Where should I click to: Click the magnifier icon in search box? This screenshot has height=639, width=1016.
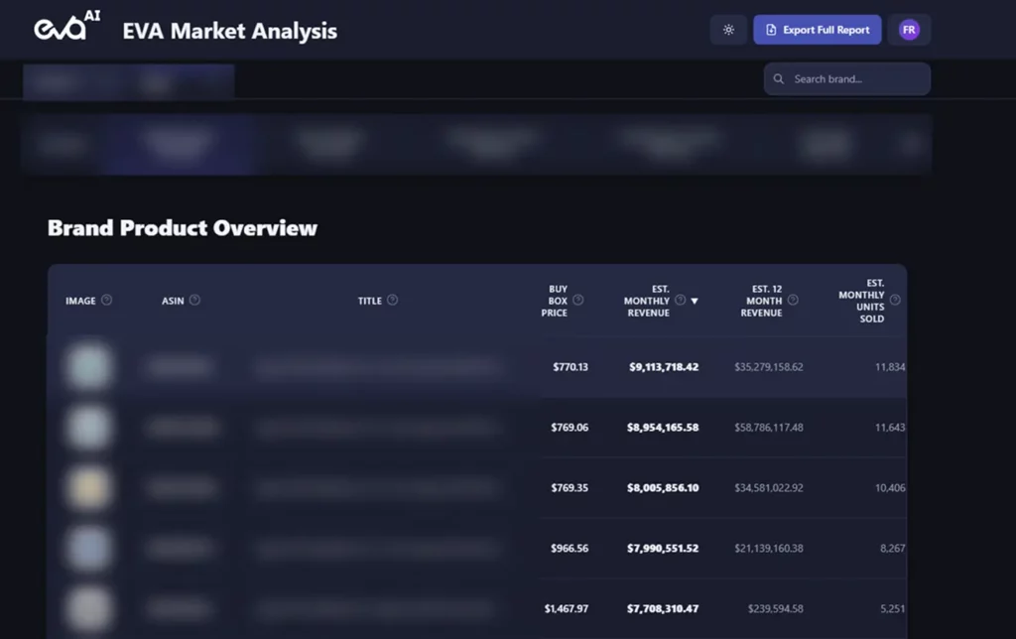click(x=779, y=79)
